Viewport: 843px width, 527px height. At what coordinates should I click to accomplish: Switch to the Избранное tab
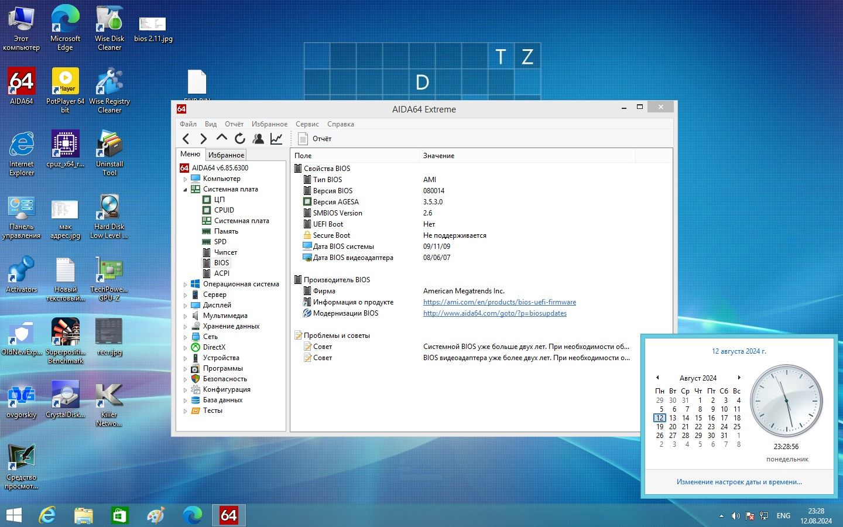click(226, 155)
